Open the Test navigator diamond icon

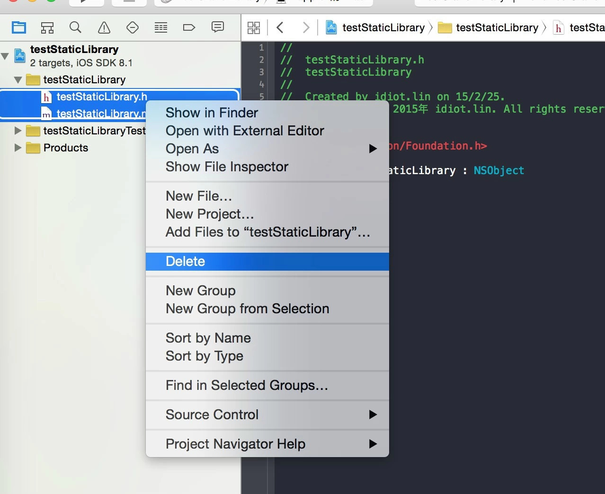coord(133,27)
